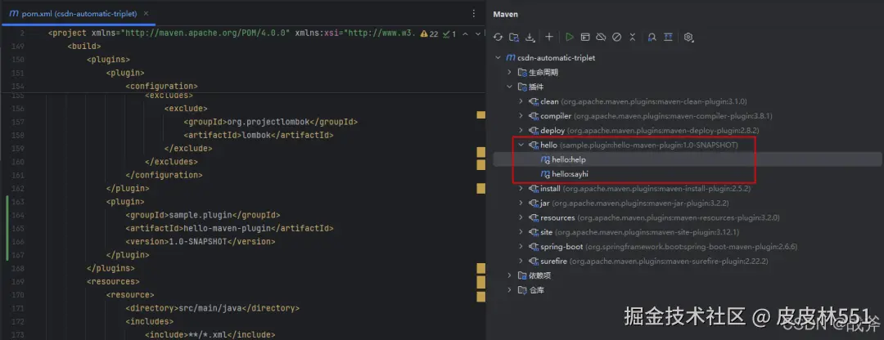Open Execute Maven Goal icon
Screen dimensions: 884x340
tap(585, 38)
